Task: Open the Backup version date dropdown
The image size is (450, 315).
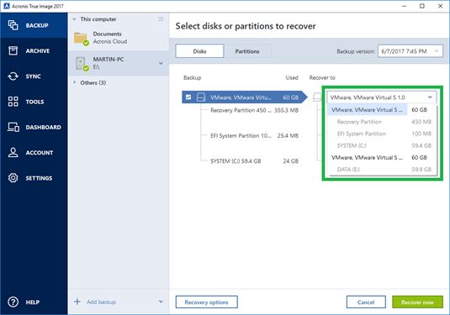Action: tap(410, 51)
